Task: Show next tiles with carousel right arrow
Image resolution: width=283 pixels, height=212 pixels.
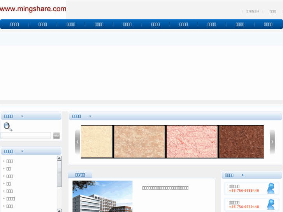Action: tap(272, 142)
